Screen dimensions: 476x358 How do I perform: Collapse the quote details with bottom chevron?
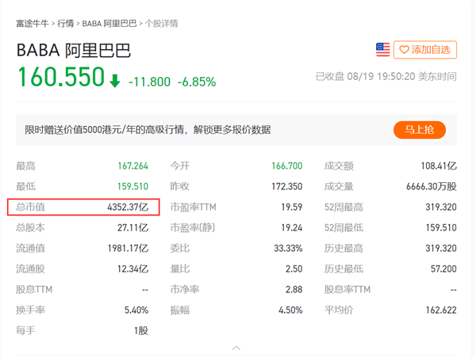tap(236, 348)
